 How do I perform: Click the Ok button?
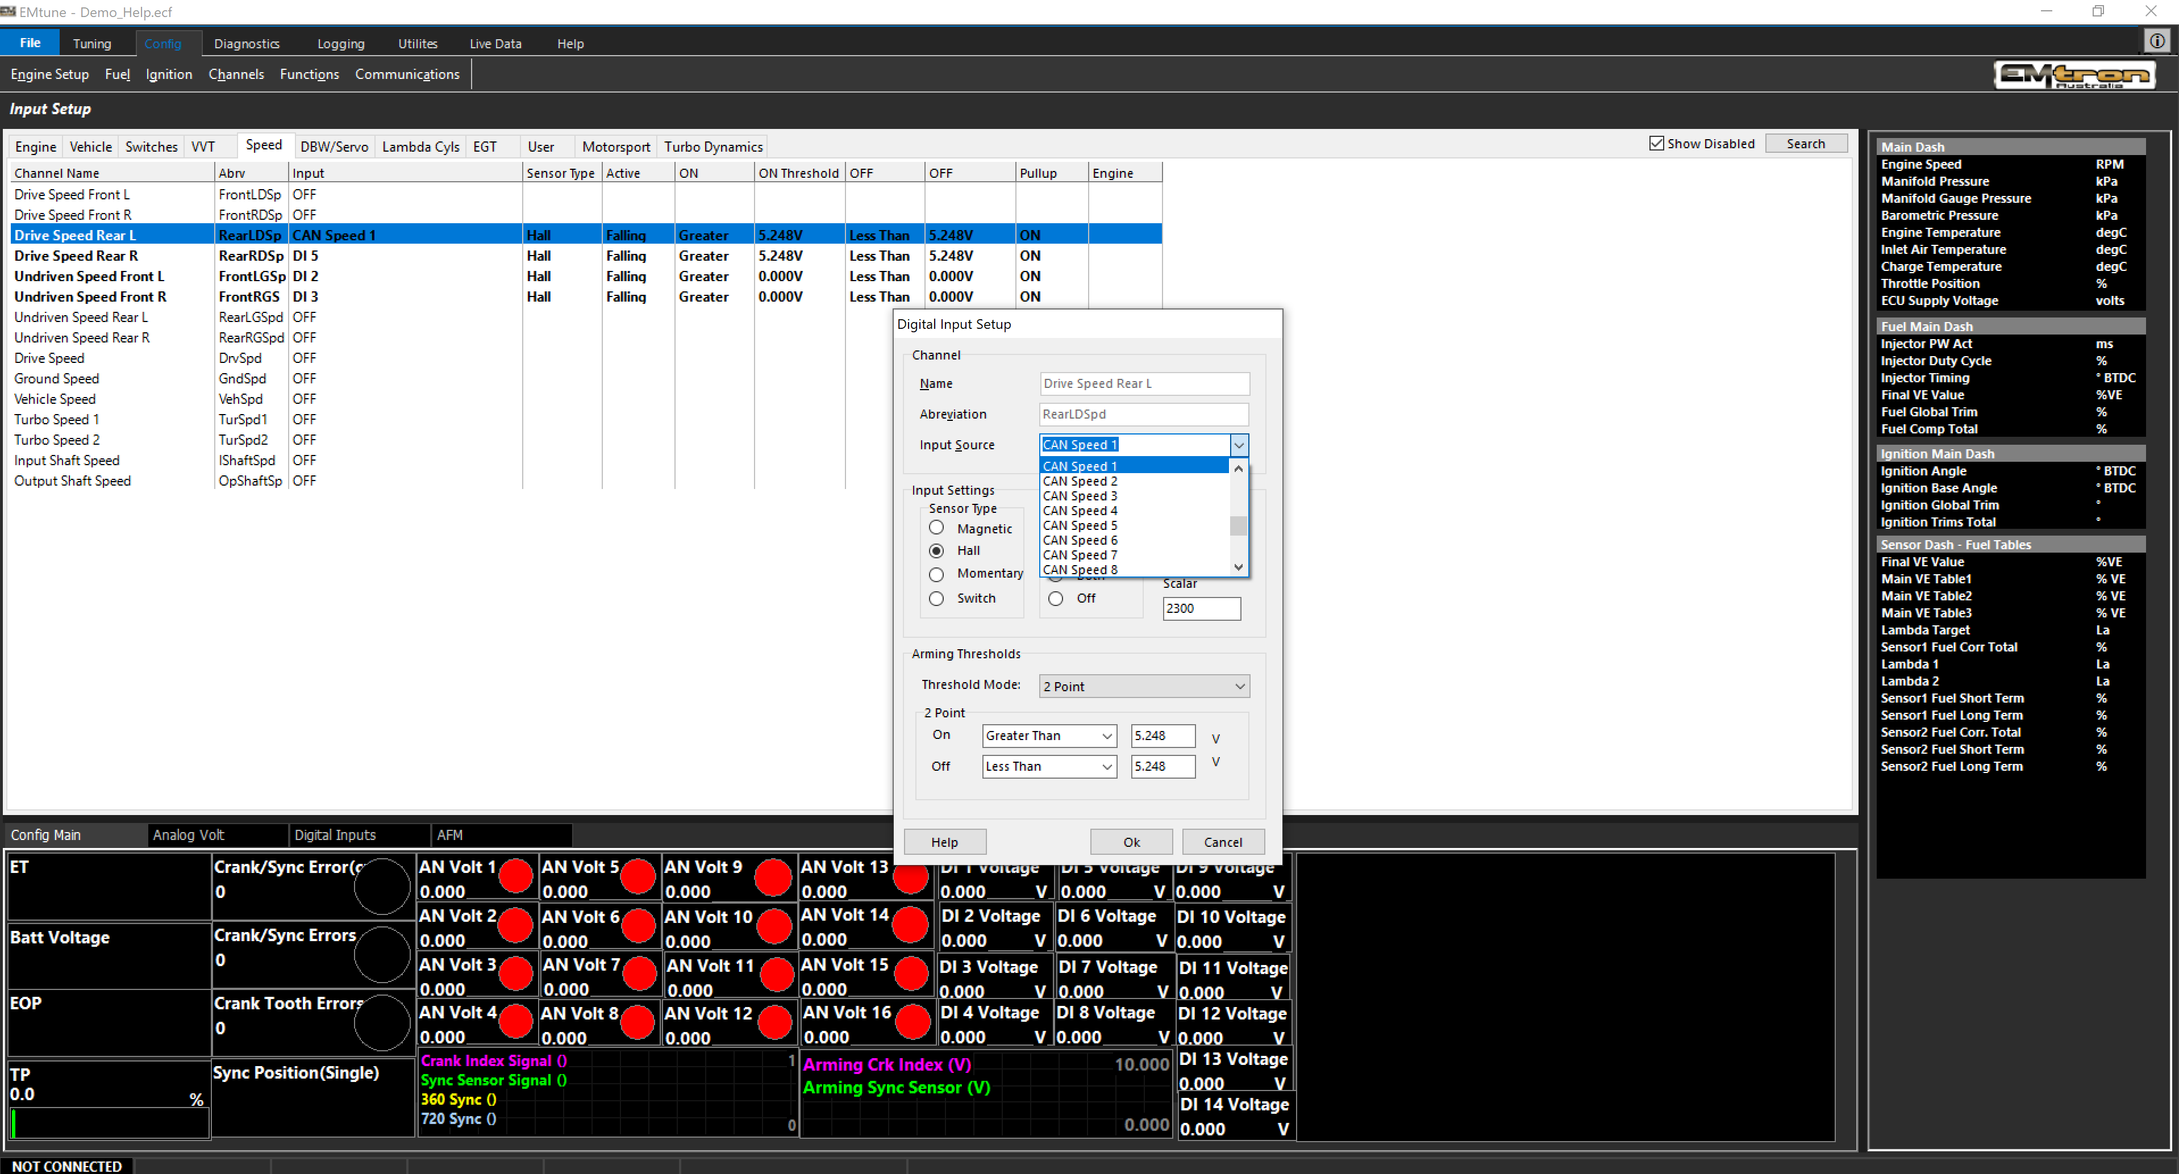click(1131, 842)
